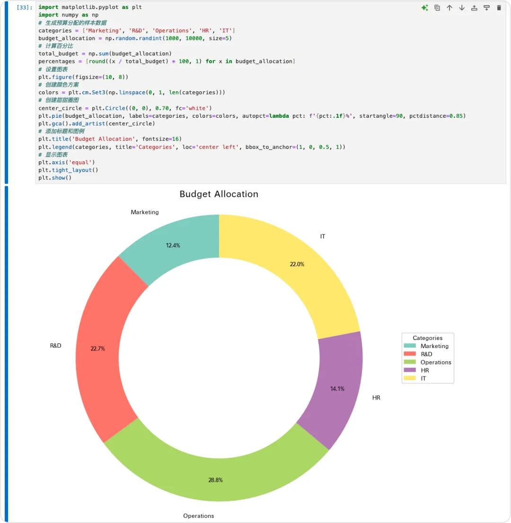
Task: Click the IT yellow legend swatch
Action: [x=410, y=378]
